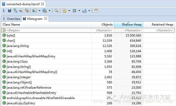
Task: Click the class icon beside java.lang.ref.FinalizerReference
Action: click(4, 87)
